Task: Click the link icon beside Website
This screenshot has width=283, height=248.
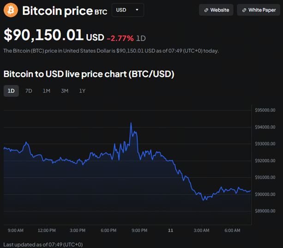Action: coord(206,10)
